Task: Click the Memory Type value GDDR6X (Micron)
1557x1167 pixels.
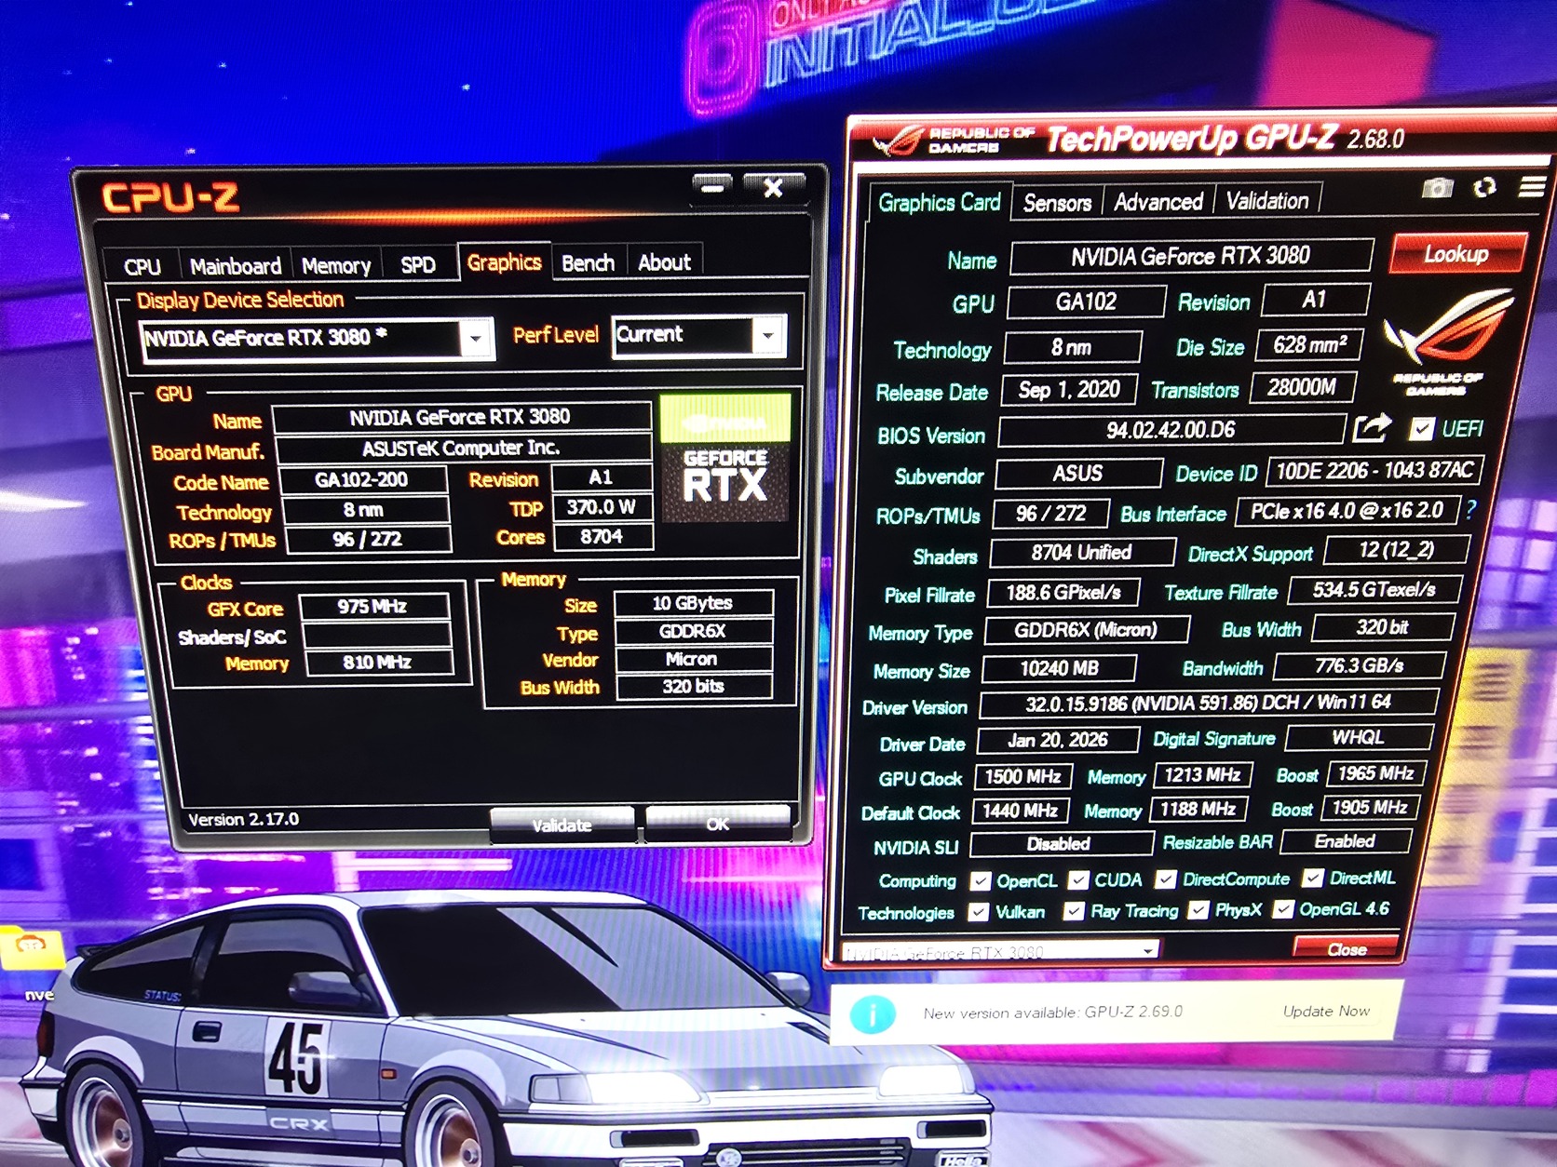Action: point(1086,630)
